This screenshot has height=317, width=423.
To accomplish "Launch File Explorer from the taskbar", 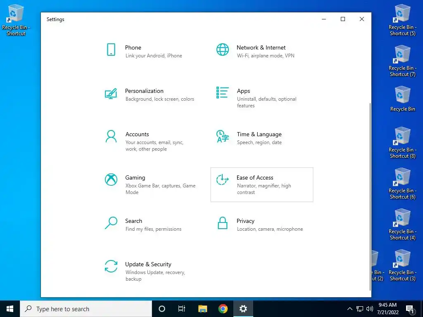I will click(x=202, y=309).
